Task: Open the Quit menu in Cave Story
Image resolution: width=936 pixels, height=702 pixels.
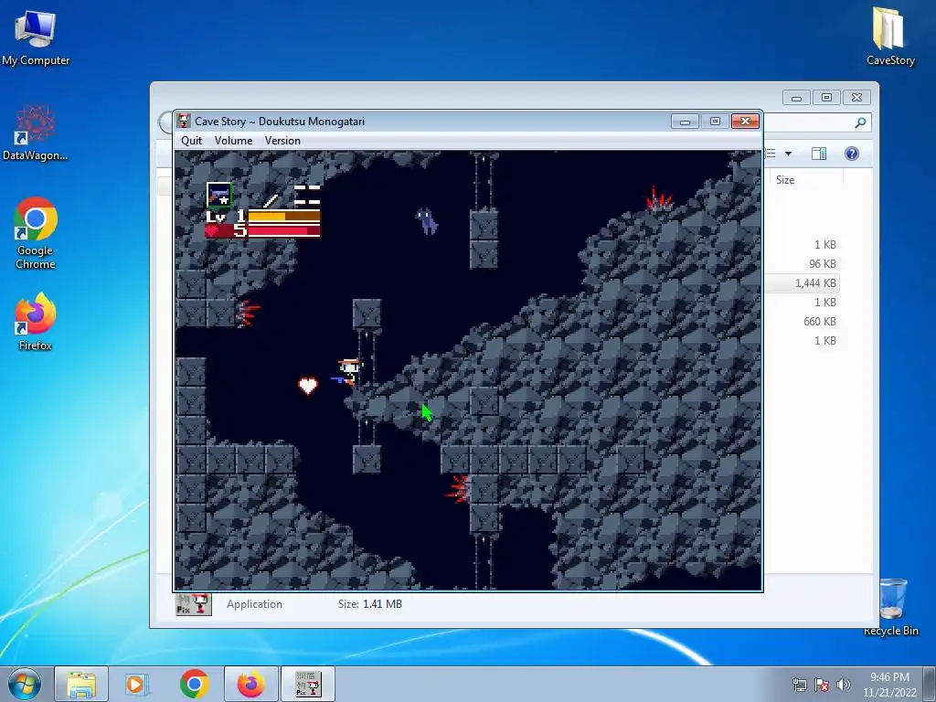Action: (192, 141)
